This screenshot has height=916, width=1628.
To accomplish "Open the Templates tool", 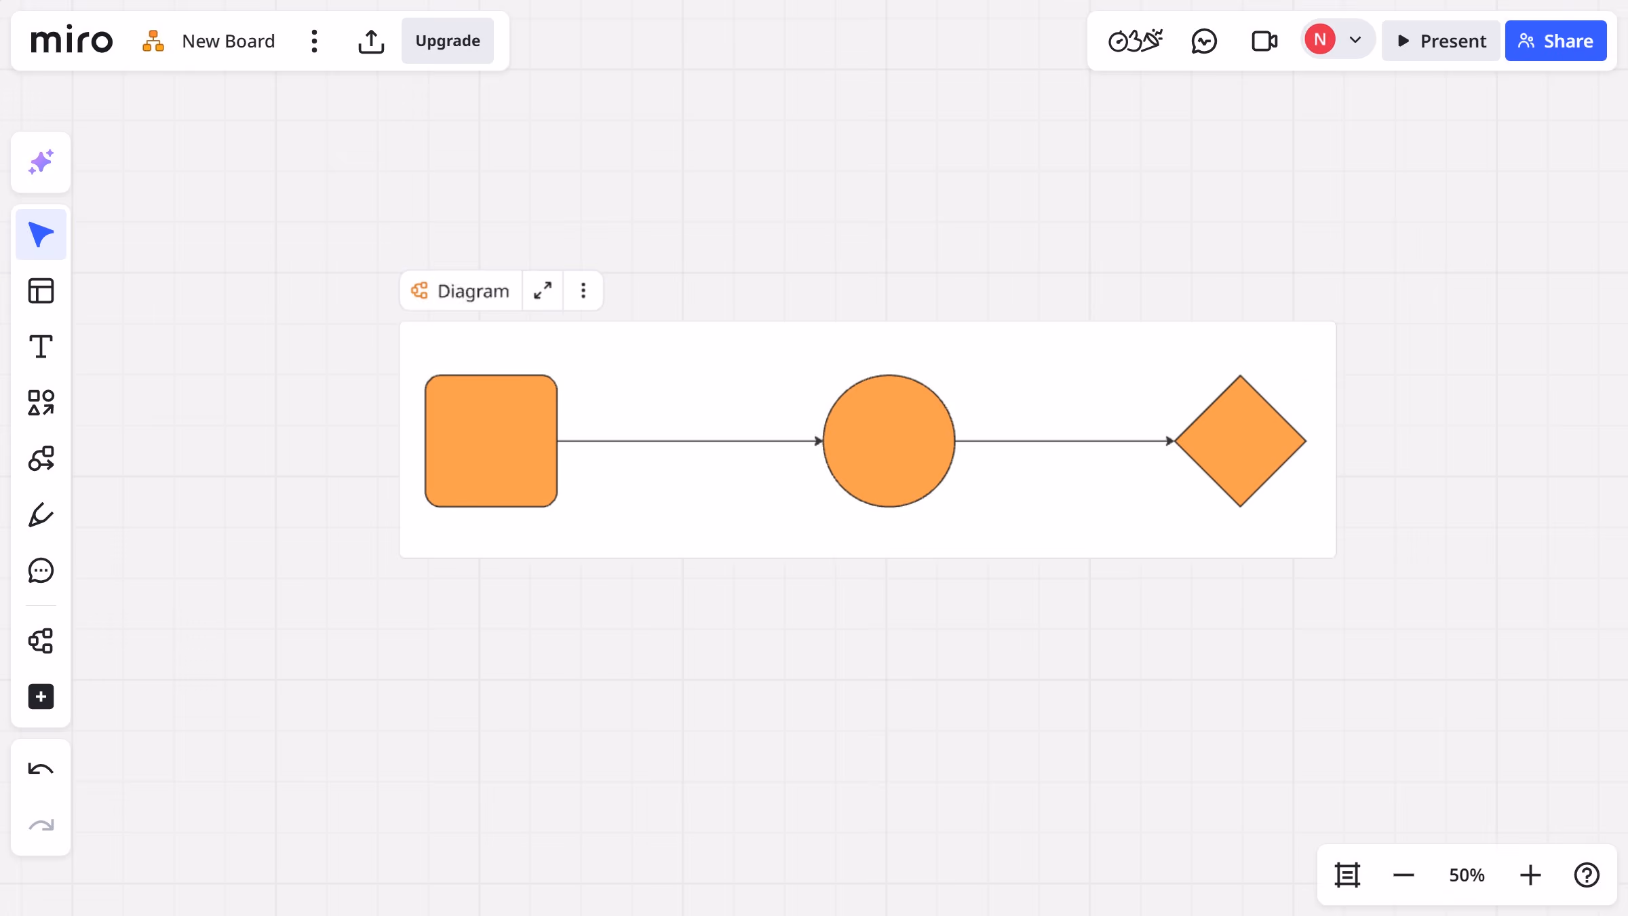I will coord(41,291).
